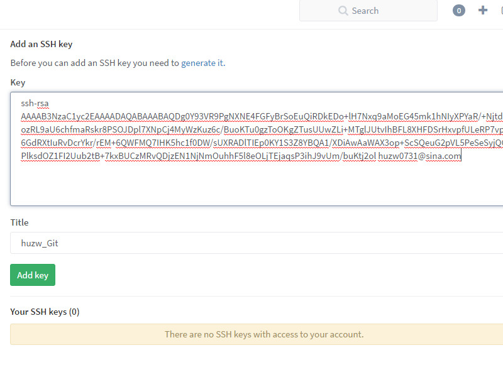
Task: Open the todos counter badge showing 0
Action: 459,11
